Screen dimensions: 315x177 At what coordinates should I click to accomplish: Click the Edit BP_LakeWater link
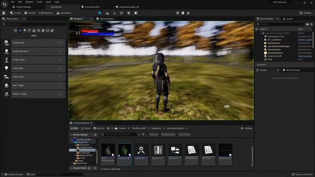click(305, 40)
